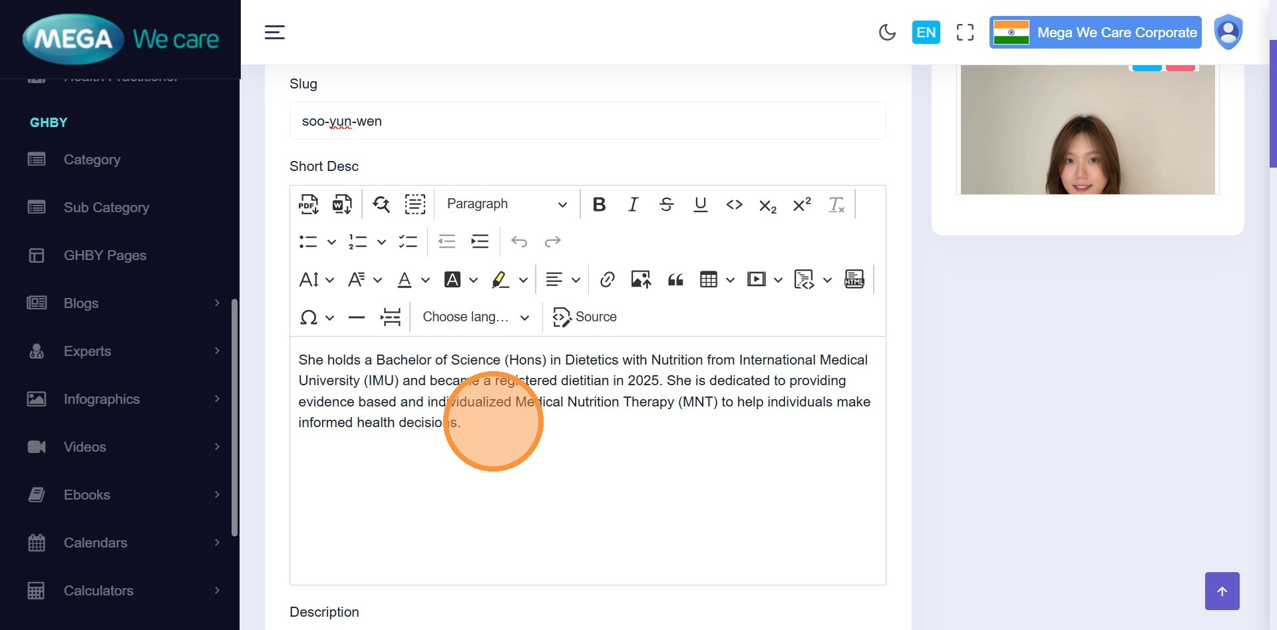This screenshot has height=630, width=1277.
Task: Click the Export to Word icon
Action: point(342,204)
